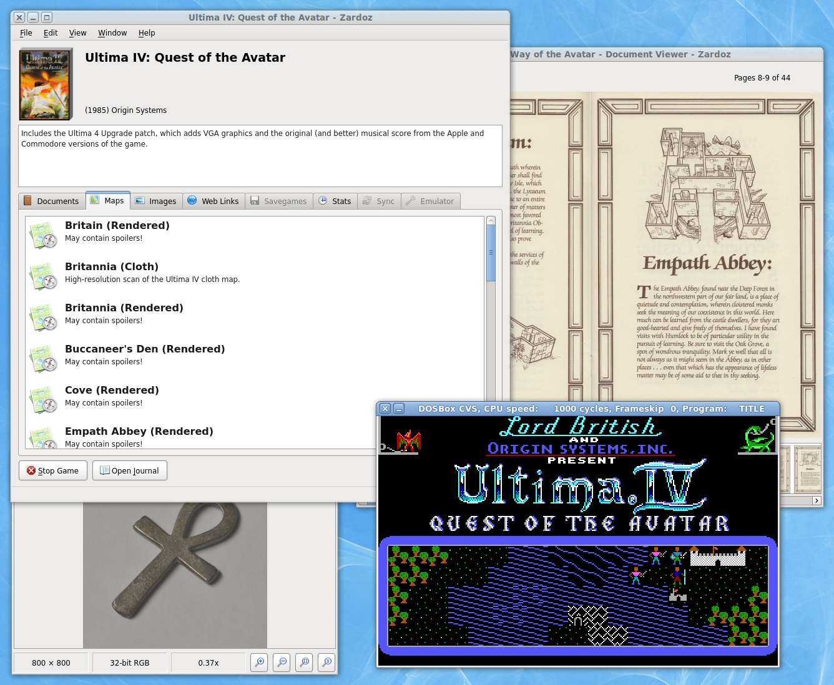Open the View menu

(x=77, y=33)
